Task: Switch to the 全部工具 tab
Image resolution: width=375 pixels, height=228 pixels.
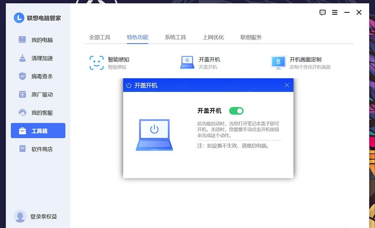Action: 99,37
